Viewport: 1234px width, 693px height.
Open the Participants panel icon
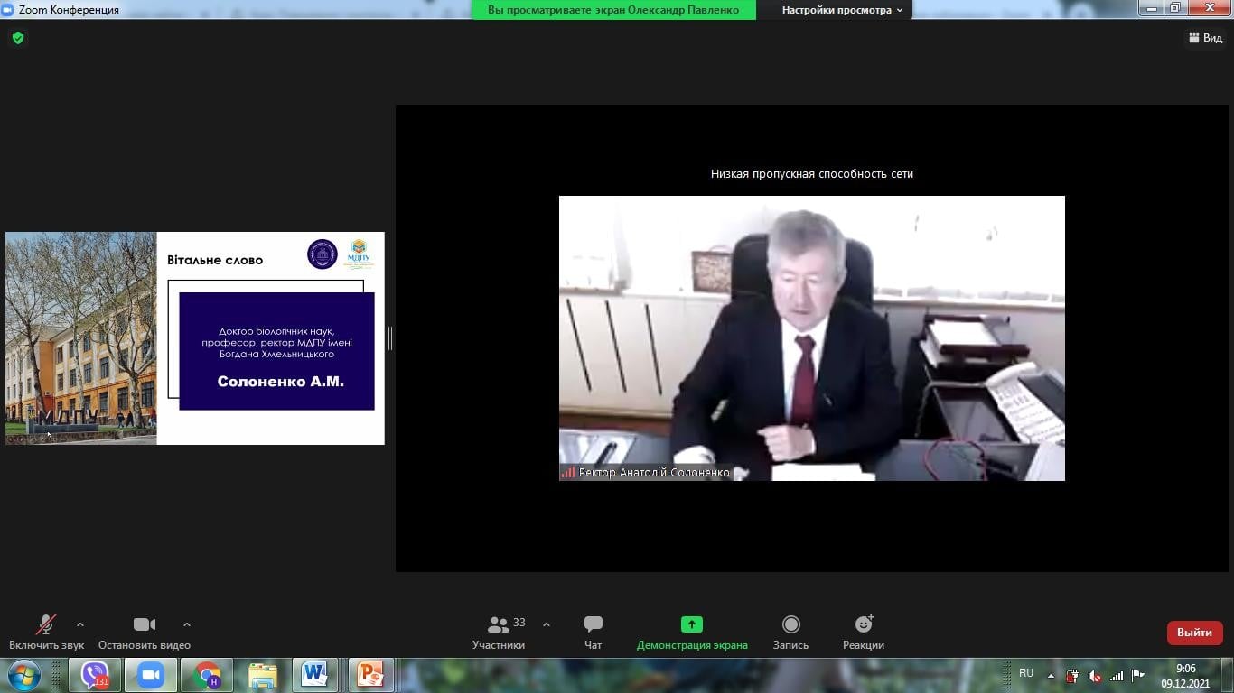(x=498, y=624)
